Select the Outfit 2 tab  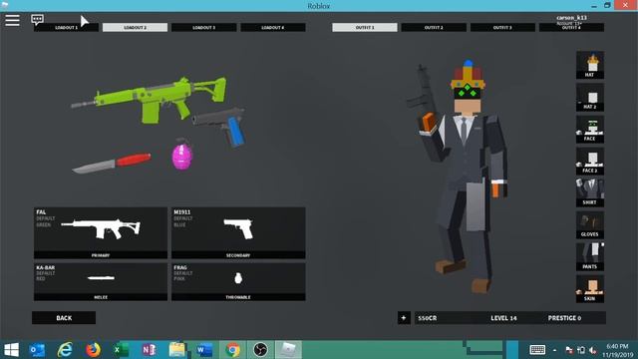click(x=434, y=27)
